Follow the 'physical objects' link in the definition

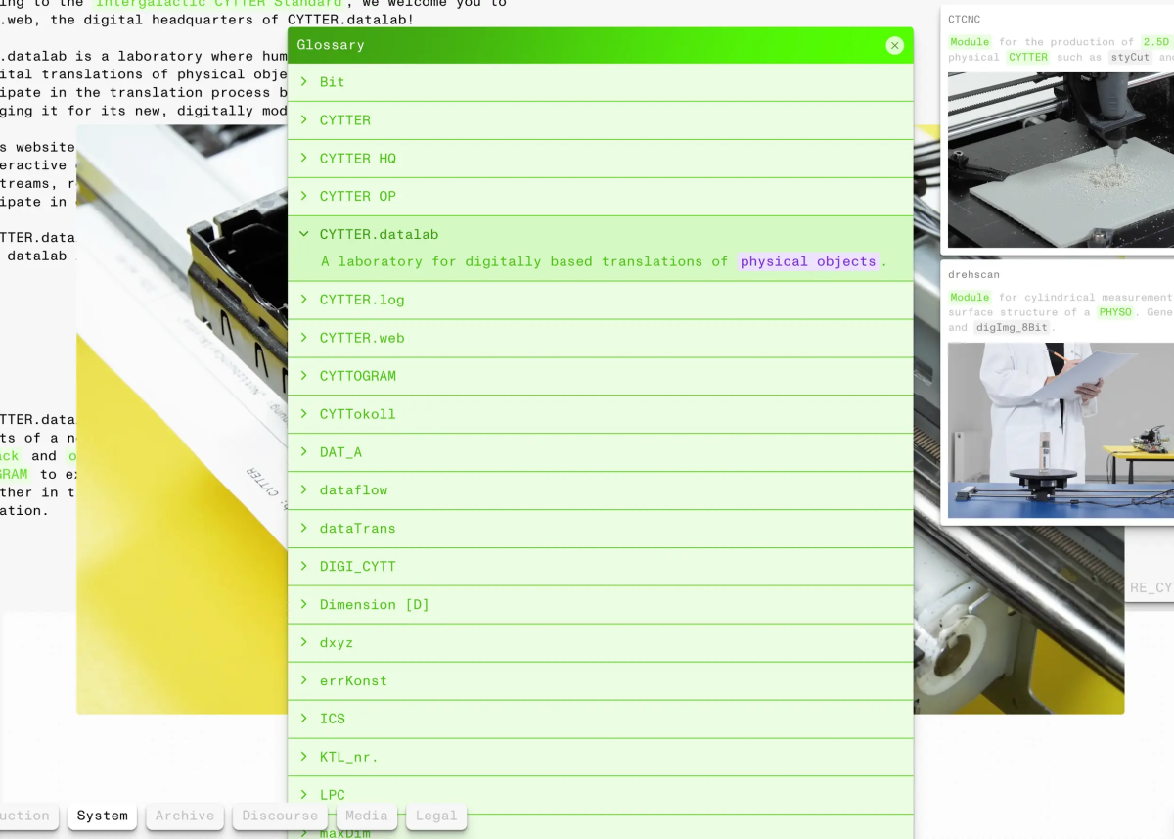[x=808, y=261]
